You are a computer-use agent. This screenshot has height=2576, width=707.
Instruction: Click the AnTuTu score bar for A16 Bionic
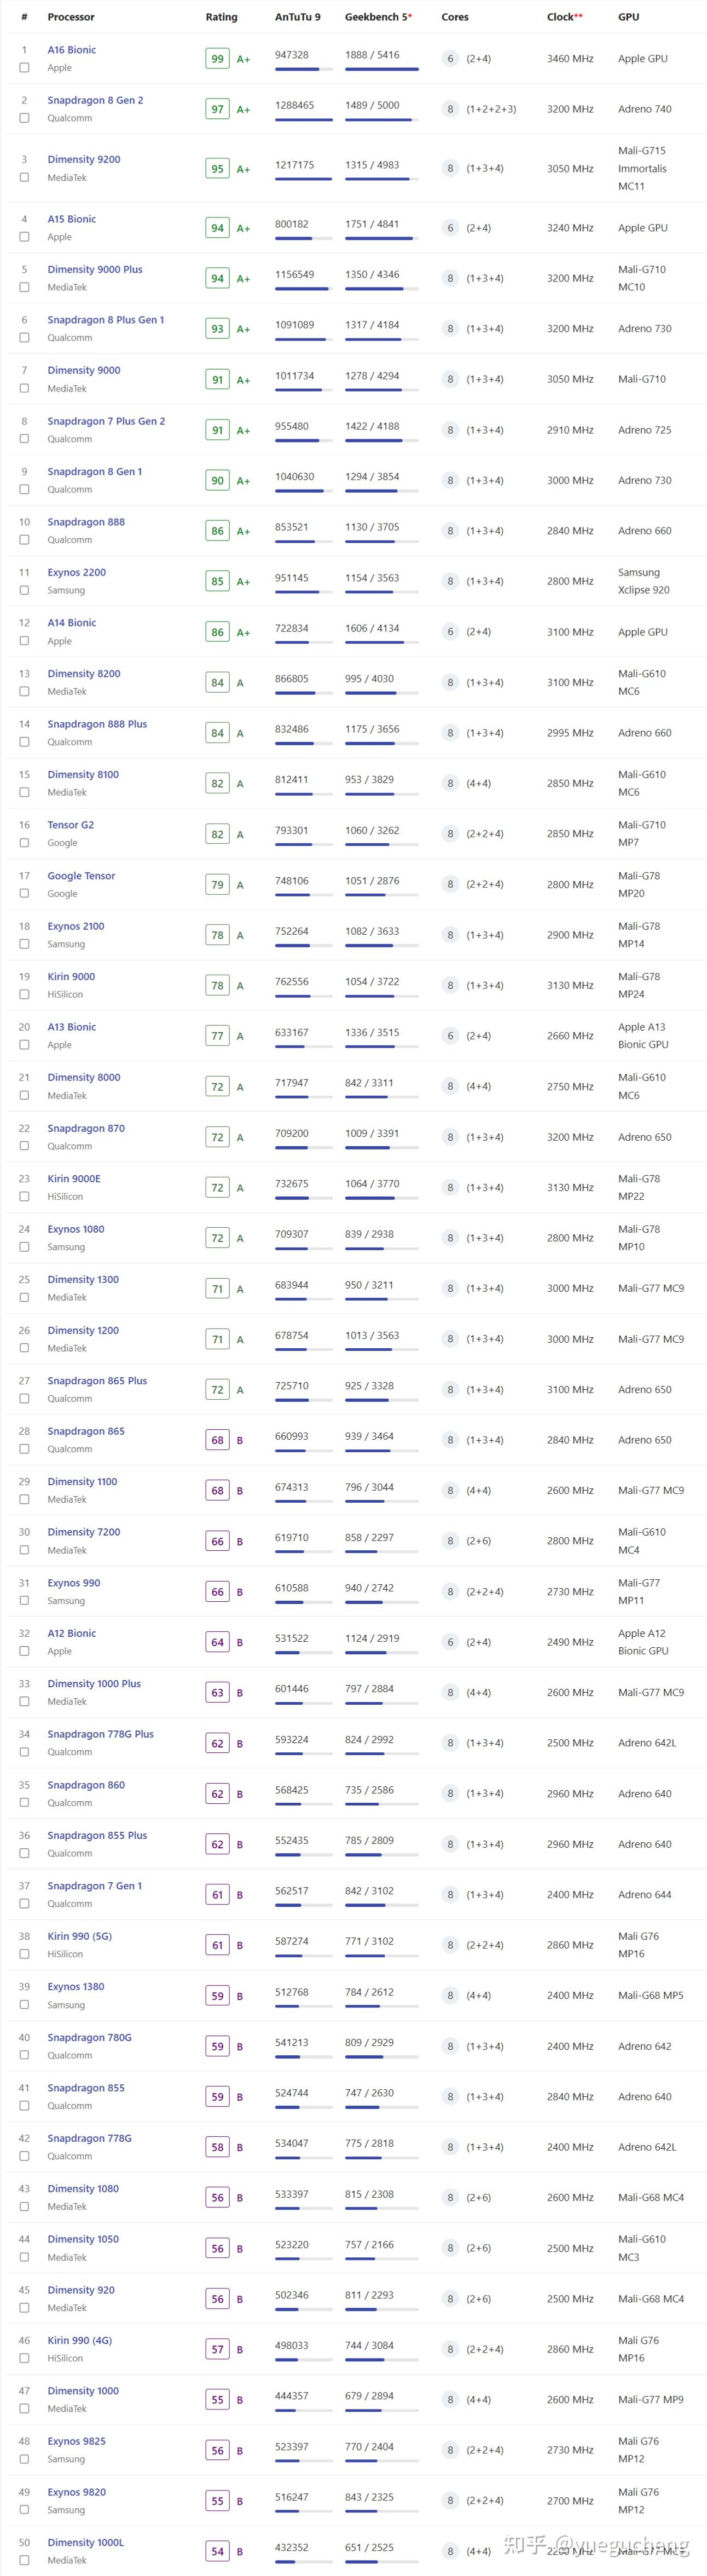[x=304, y=69]
